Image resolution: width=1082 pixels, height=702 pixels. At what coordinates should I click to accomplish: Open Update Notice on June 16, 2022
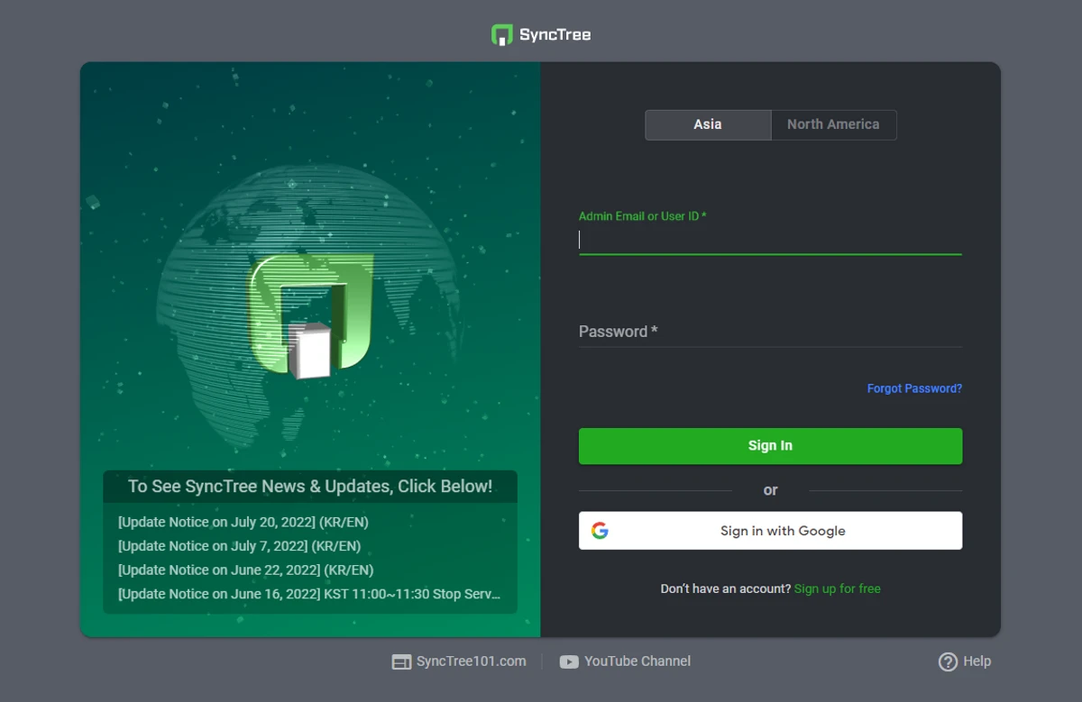(x=308, y=594)
